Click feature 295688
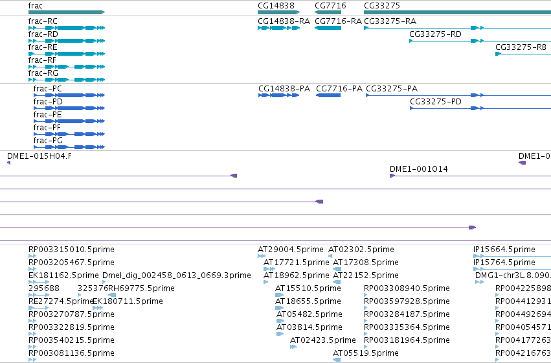Screen dimensions: 551x363 (x=39, y=295)
